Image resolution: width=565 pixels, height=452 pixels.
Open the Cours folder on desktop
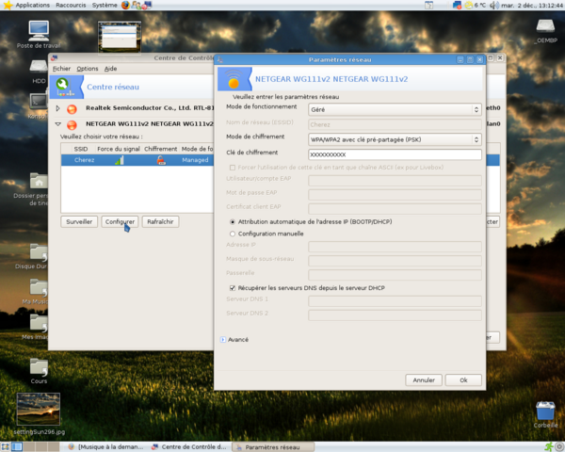pos(39,366)
